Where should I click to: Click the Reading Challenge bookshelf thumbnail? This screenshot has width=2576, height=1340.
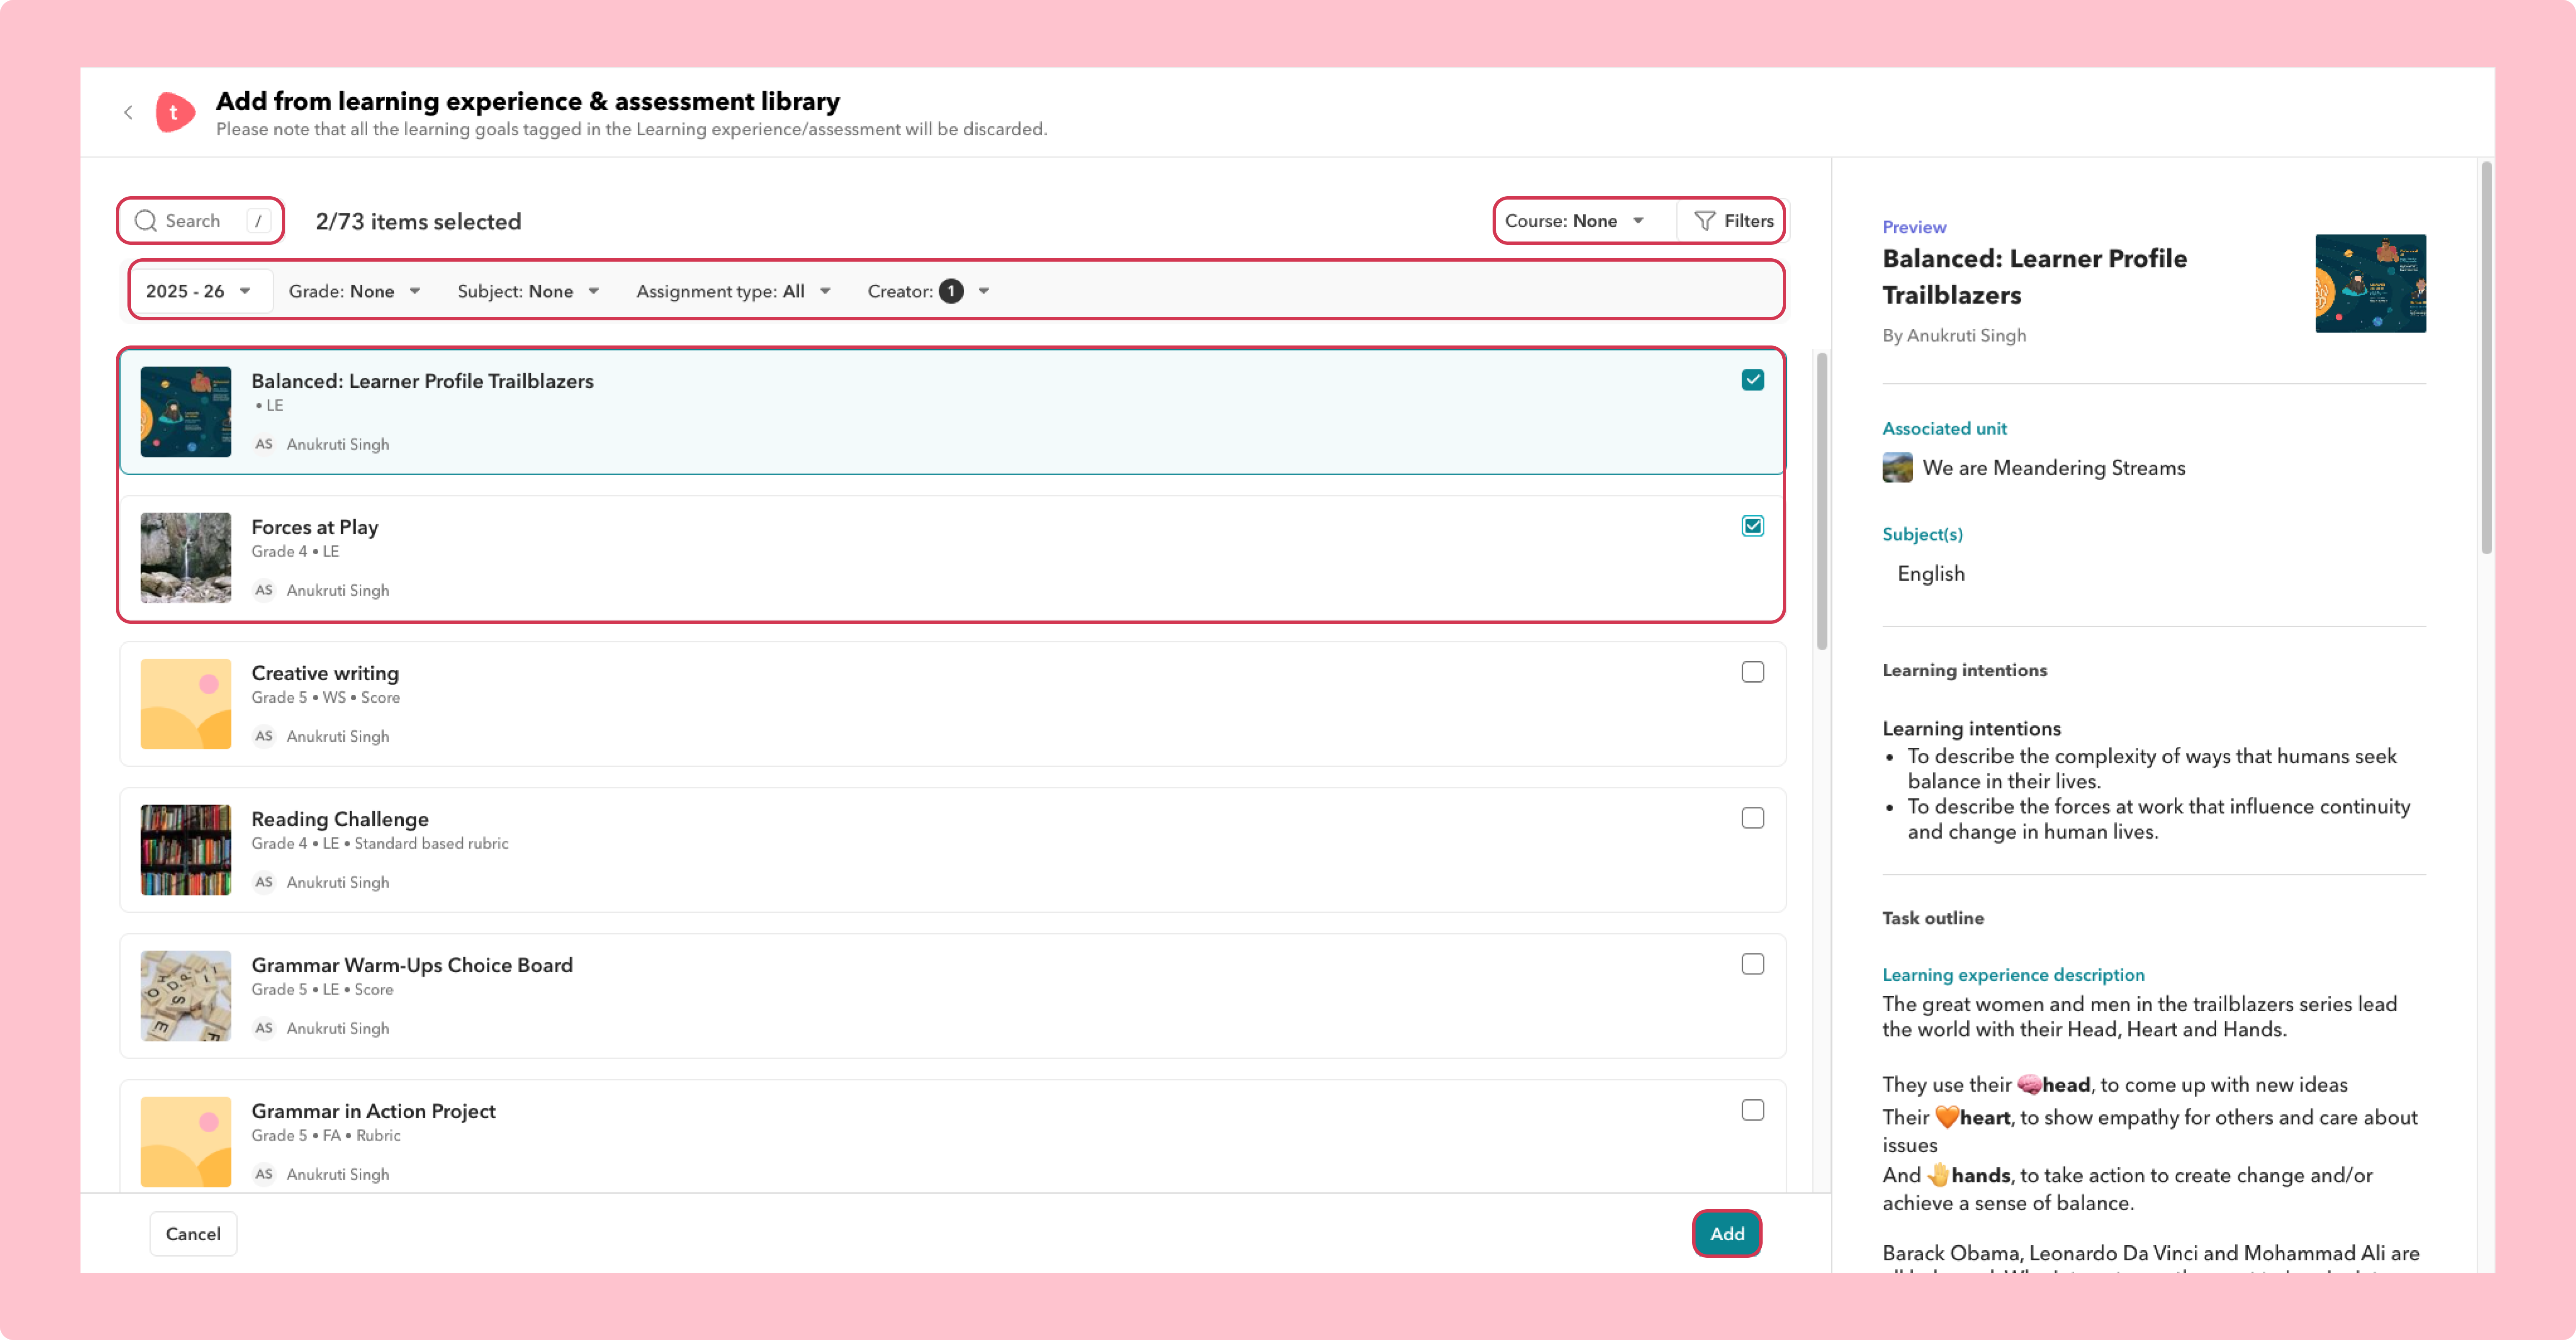click(186, 850)
